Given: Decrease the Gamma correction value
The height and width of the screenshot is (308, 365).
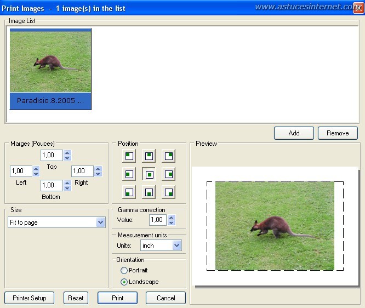Looking at the screenshot, I should (172, 223).
